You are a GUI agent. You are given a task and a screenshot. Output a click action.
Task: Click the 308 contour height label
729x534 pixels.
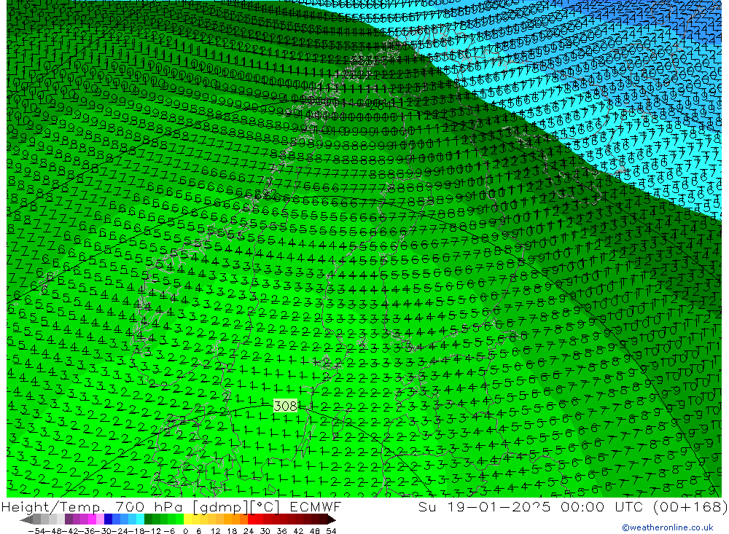click(285, 407)
